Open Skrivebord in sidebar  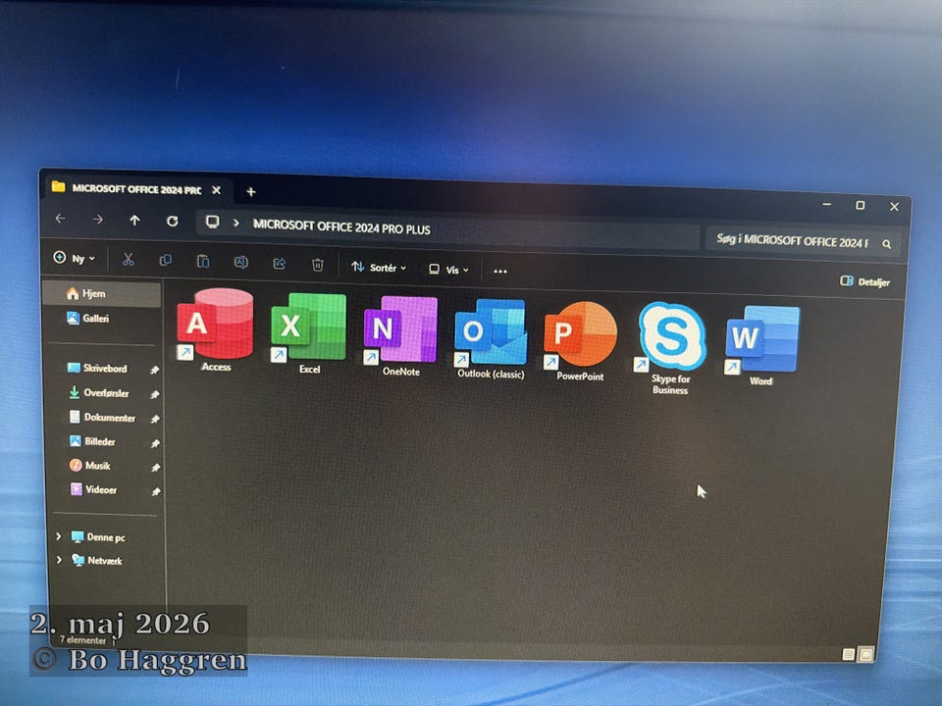pos(97,368)
